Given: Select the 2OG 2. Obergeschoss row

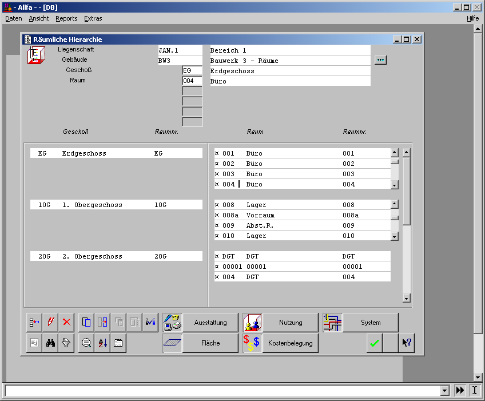Looking at the screenshot, I should 116,256.
